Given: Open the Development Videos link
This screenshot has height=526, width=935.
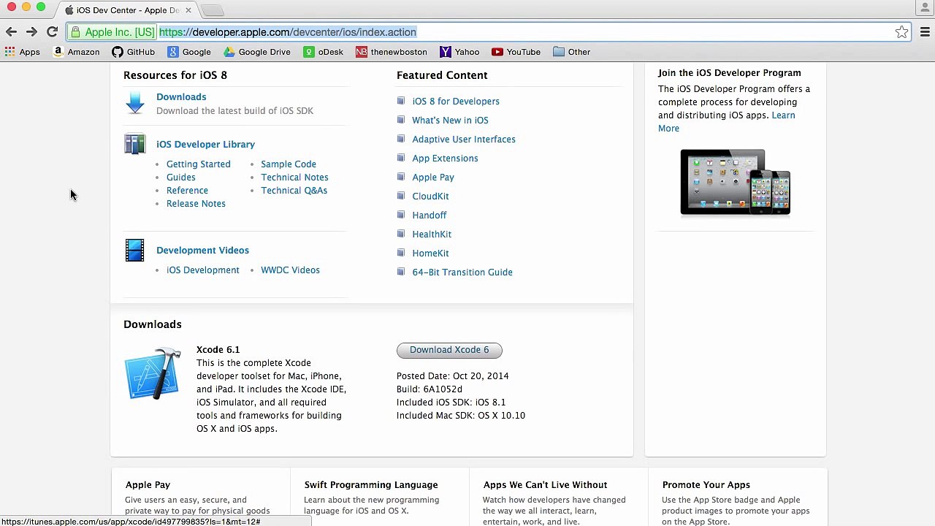Looking at the screenshot, I should click(202, 251).
